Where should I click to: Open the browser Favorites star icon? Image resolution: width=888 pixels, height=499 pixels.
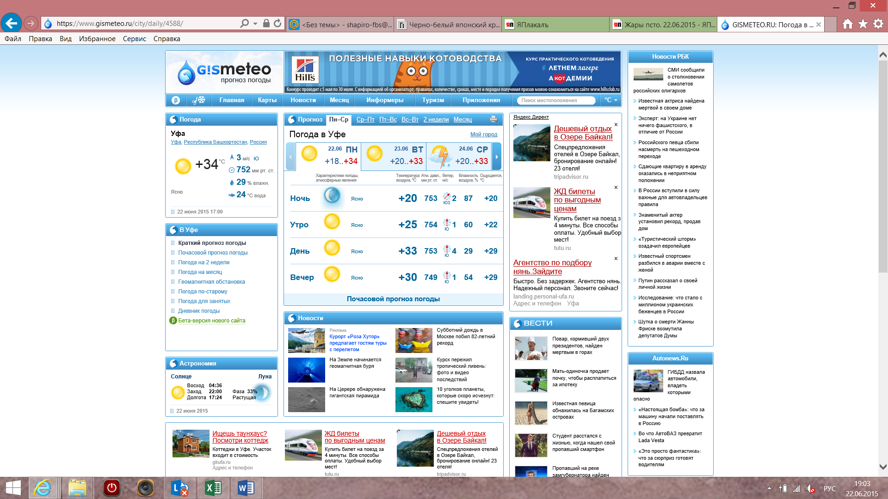pos(863,24)
